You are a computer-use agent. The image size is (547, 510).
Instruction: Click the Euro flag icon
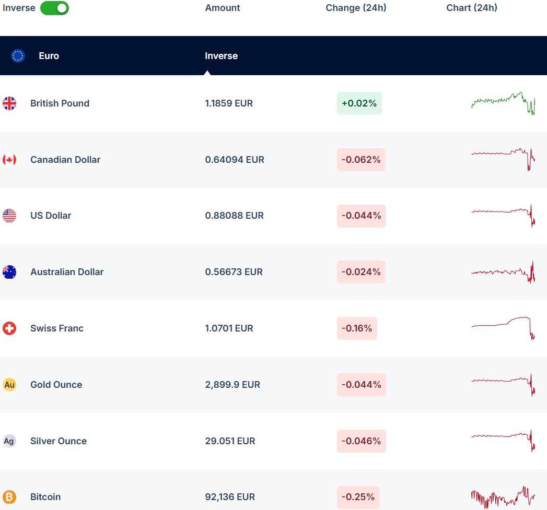click(18, 56)
